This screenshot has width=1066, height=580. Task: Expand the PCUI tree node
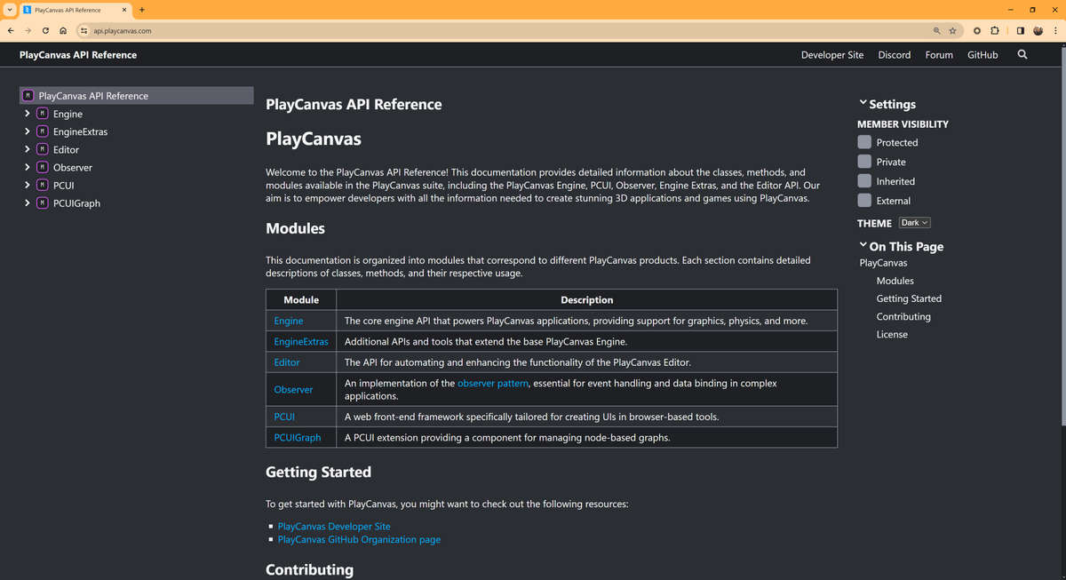click(28, 185)
